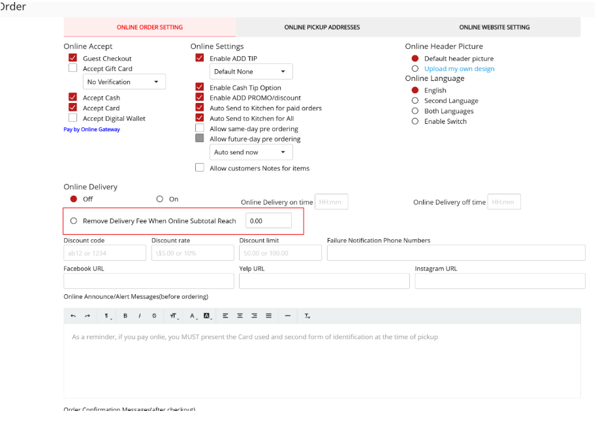Click the Instagram URL field
The image size is (613, 437).
click(x=500, y=281)
